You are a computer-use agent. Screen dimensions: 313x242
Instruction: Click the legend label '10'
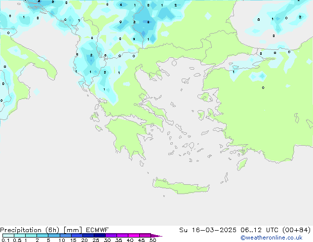(x=62, y=240)
